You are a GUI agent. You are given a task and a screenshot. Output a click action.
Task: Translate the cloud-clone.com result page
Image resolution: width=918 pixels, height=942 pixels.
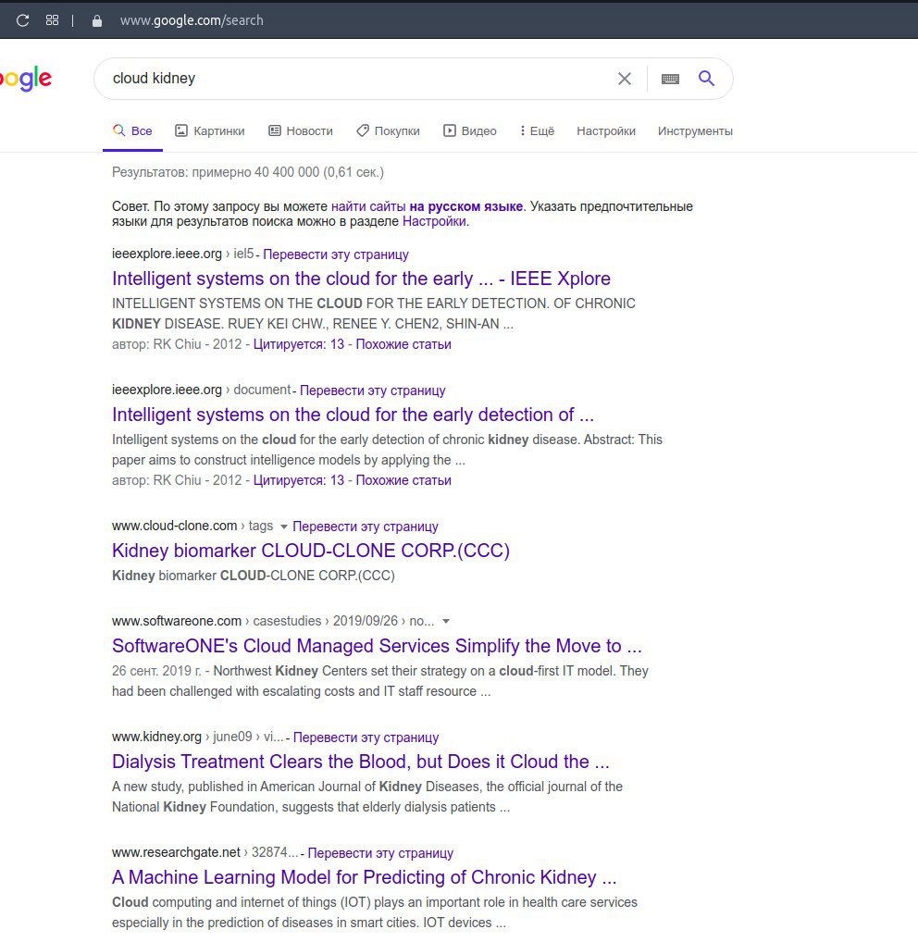coord(366,527)
